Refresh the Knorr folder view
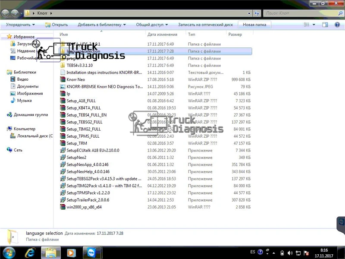Screen dimensions: 345x259 (x=257, y=13)
